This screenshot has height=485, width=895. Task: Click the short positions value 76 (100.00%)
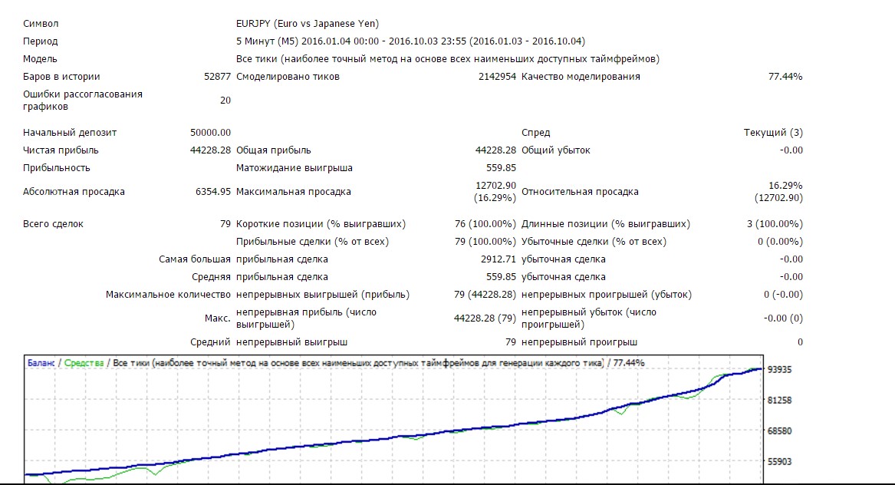click(485, 224)
